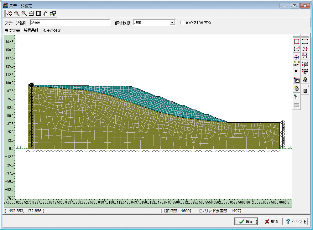Click the 100.0 vertical ruler label
Image resolution: width=313 pixels, height=230 pixels.
pyautogui.click(x=10, y=83)
